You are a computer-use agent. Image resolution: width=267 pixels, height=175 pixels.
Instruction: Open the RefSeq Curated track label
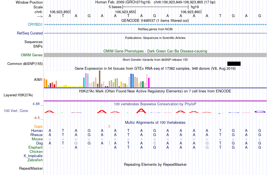pos(30,33)
